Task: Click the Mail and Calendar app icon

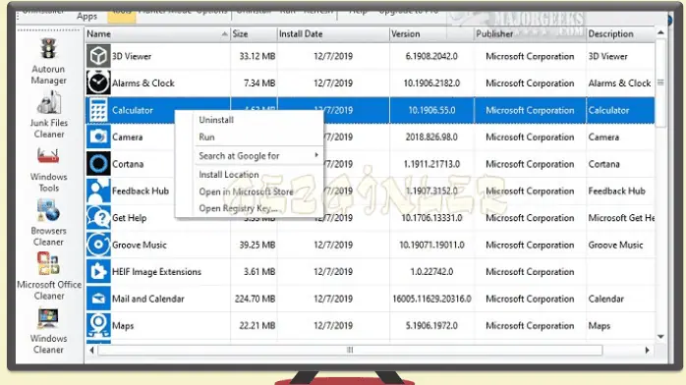Action: click(x=98, y=299)
